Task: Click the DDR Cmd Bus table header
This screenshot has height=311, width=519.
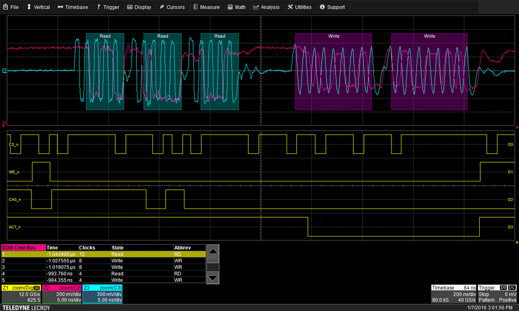Action: [23, 248]
